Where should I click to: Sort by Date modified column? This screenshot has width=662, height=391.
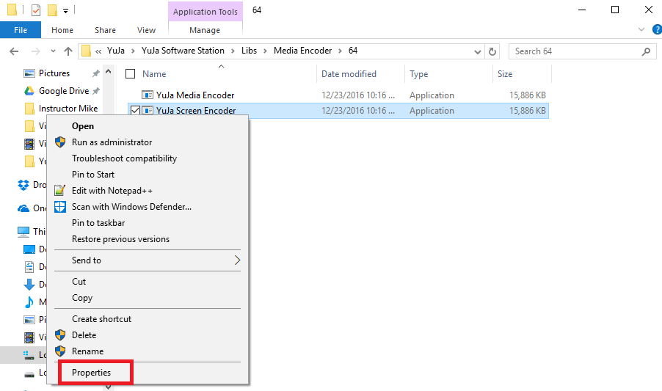349,74
